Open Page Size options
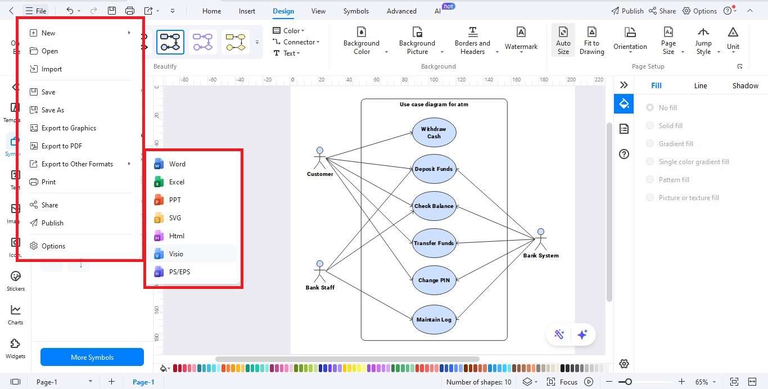768x389 pixels. [668, 40]
